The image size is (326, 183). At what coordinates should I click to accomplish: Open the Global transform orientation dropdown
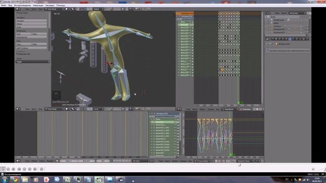pos(98,9)
